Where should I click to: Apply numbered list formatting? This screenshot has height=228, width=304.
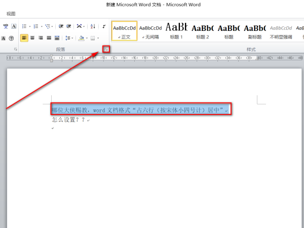point(36,26)
